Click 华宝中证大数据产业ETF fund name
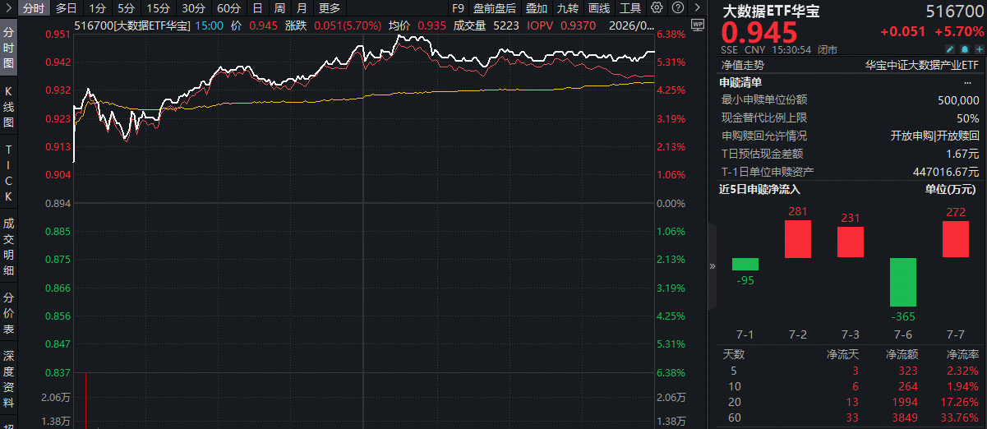 [x=922, y=65]
